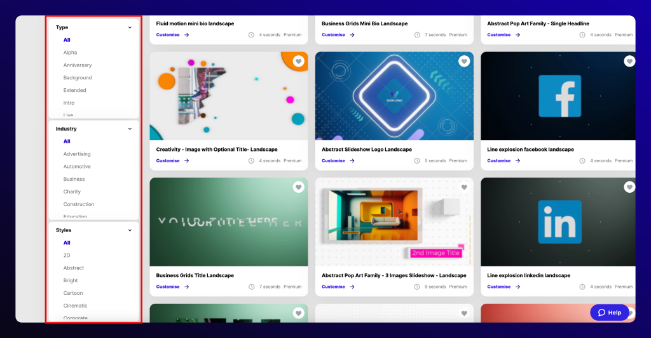This screenshot has height=338, width=651.
Task: Collapse the Styles filter section
Action: 130,230
